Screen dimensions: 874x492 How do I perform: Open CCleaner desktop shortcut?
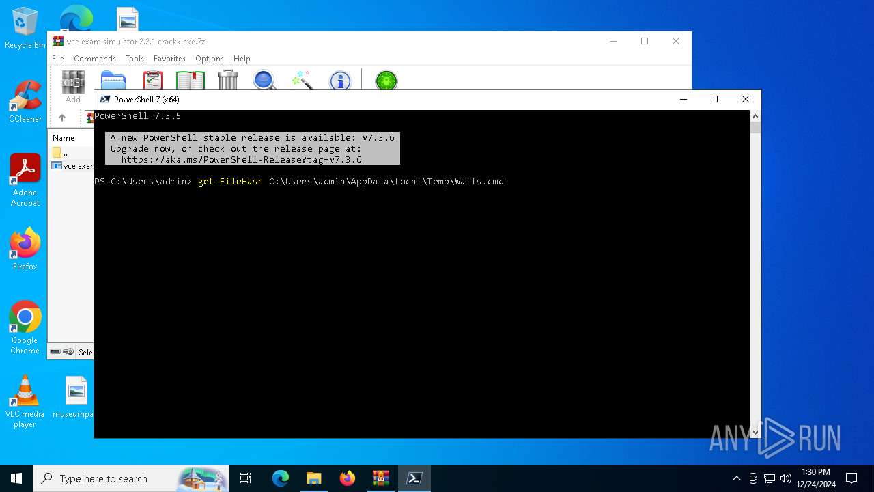pyautogui.click(x=25, y=102)
